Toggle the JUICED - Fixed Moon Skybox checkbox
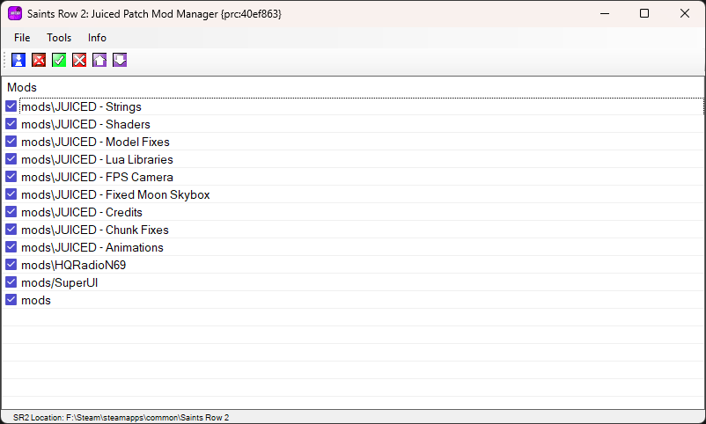Viewport: 706px width, 424px height. [x=11, y=194]
